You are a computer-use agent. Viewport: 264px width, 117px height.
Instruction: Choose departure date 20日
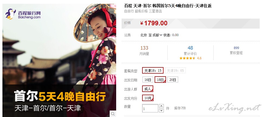click(x=172, y=80)
